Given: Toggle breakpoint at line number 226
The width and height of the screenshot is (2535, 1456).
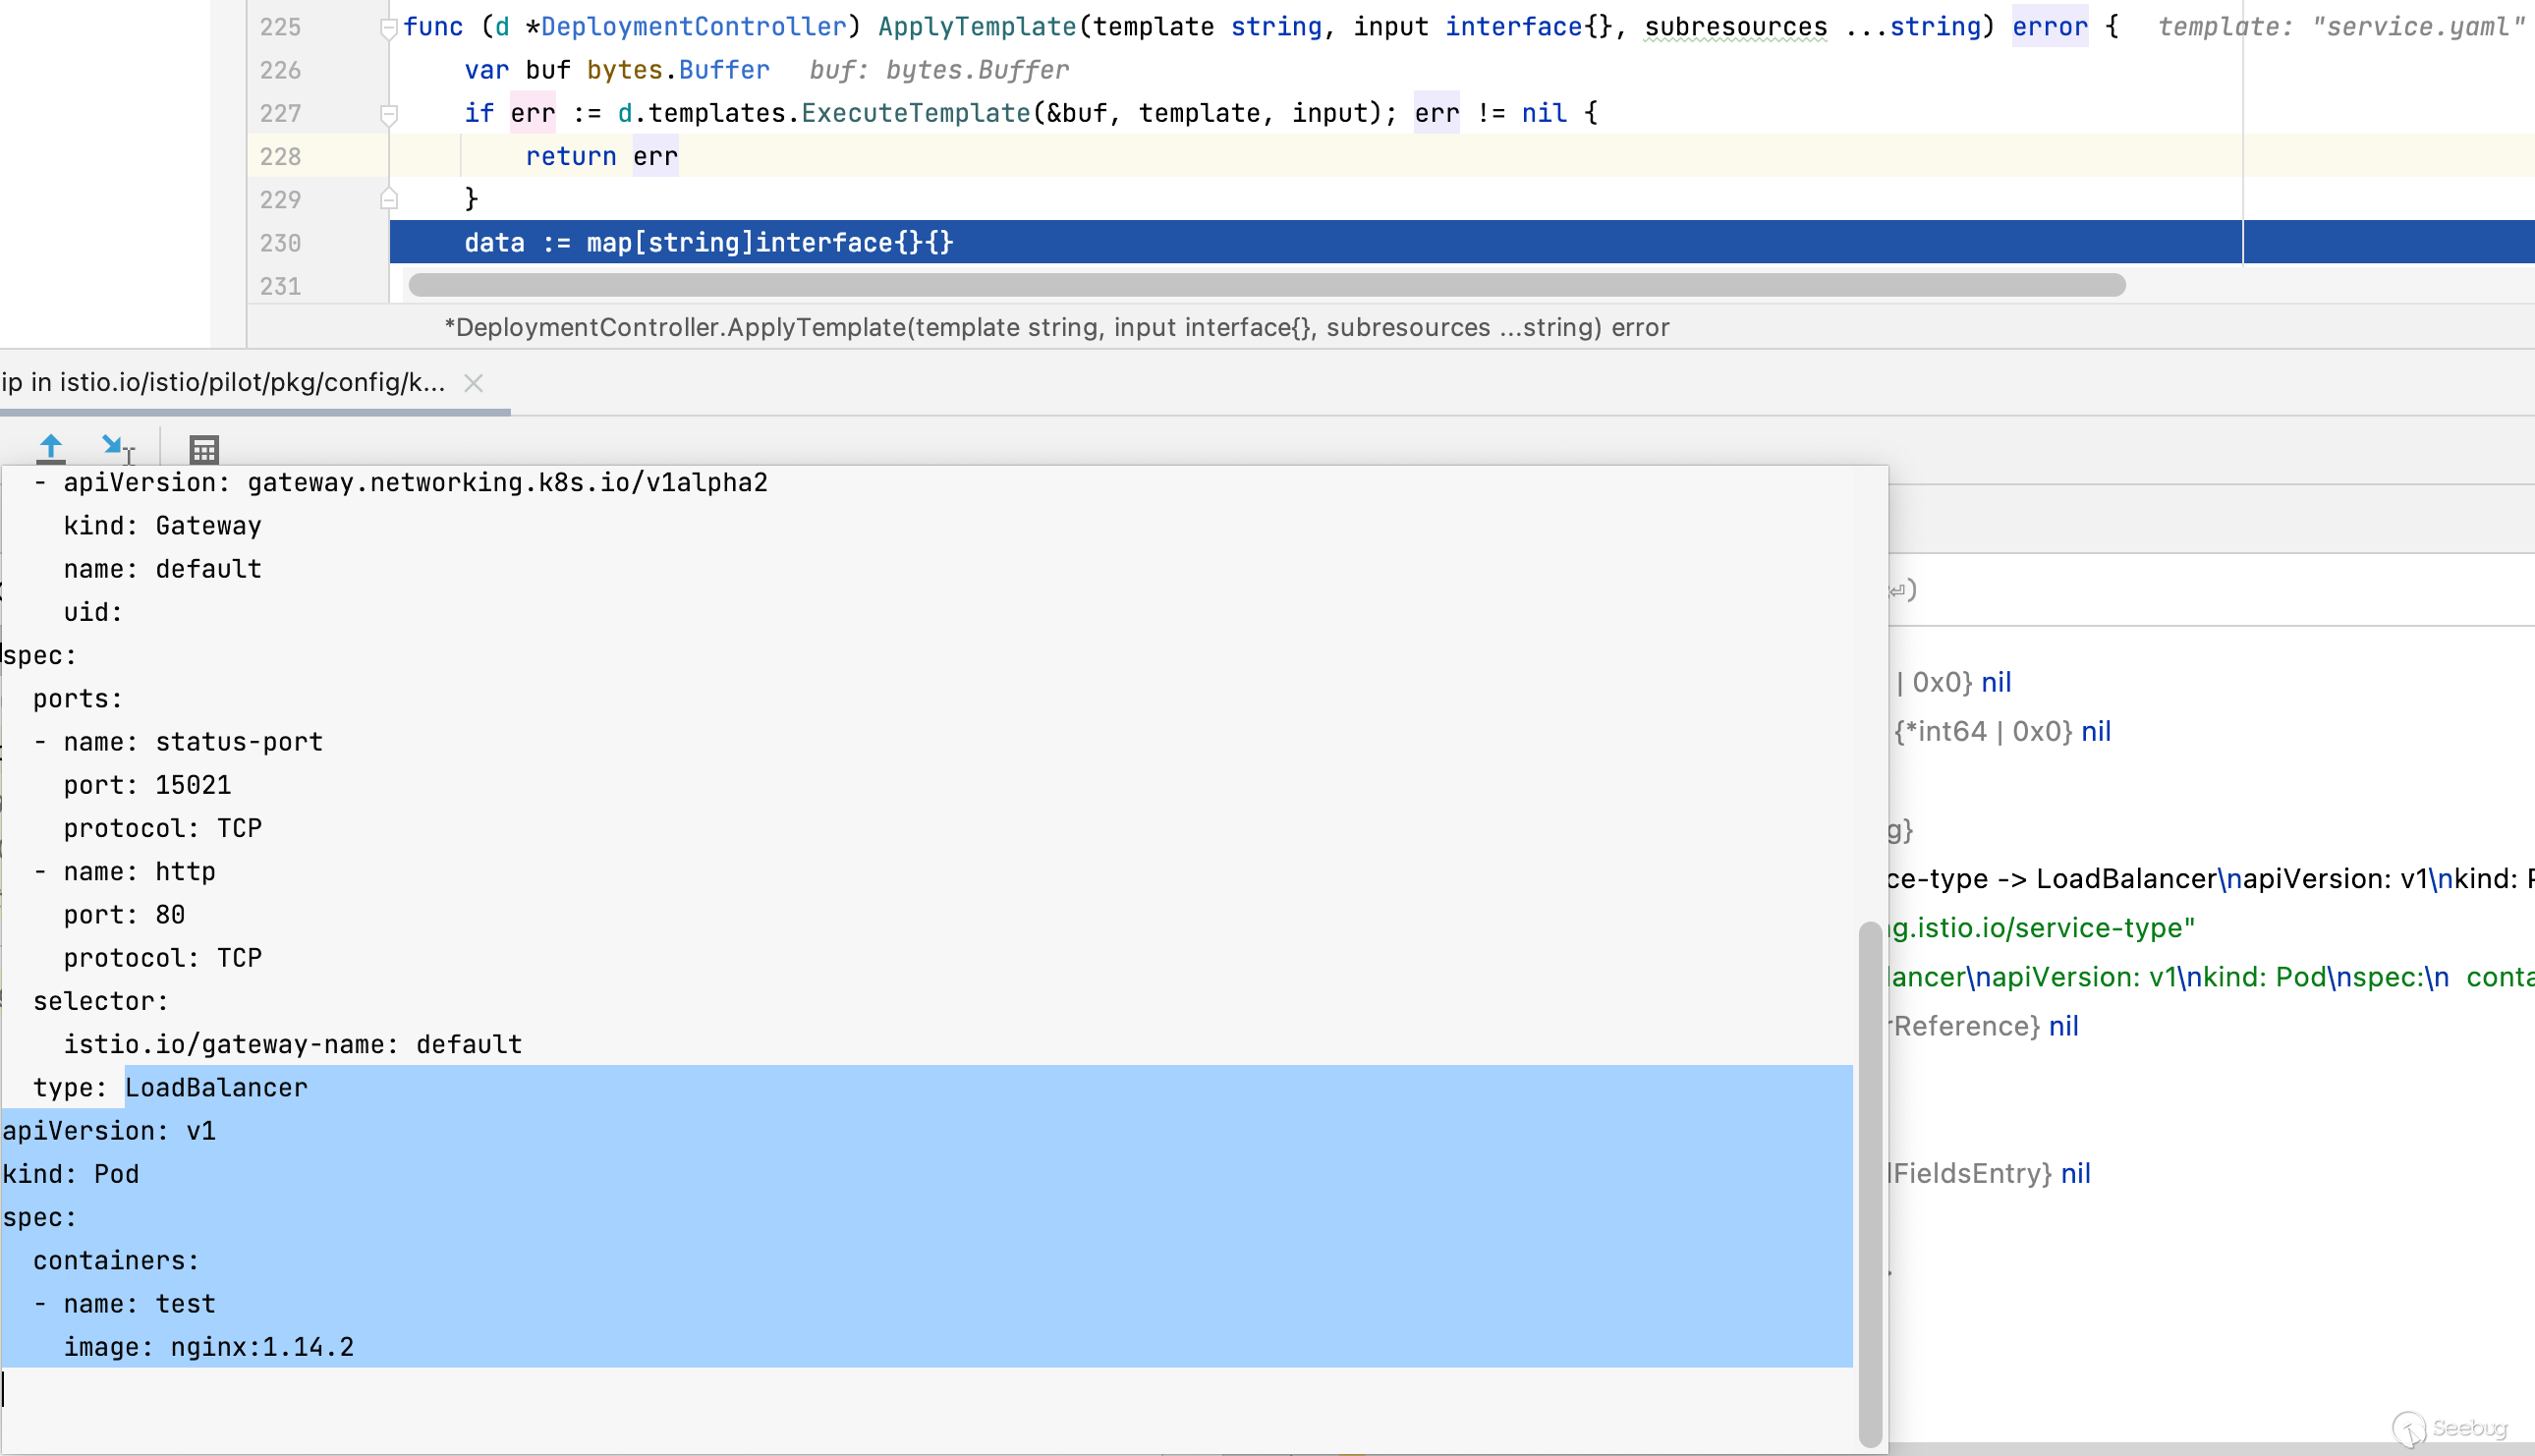Looking at the screenshot, I should pos(280,71).
